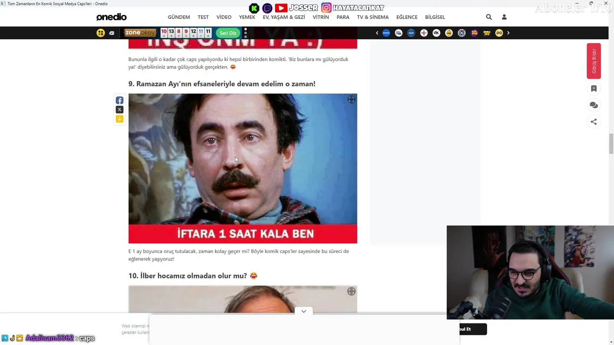Viewport: 614px width, 345px height.
Task: Click the small game controller icon
Action: [x=112, y=33]
